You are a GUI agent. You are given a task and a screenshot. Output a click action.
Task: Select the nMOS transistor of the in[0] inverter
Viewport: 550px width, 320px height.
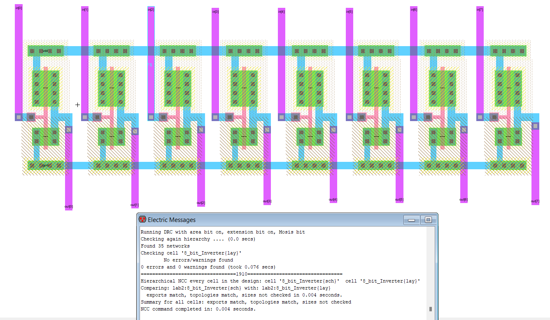point(46,136)
